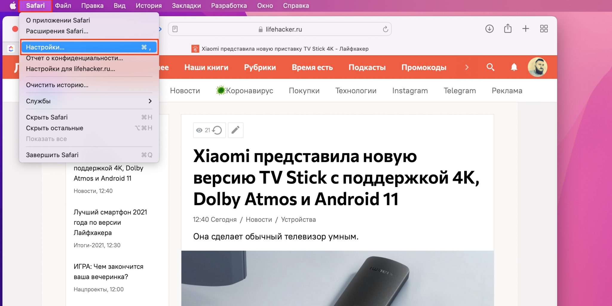Open Подкасты section
Viewport: 612px width, 306px height.
click(367, 67)
